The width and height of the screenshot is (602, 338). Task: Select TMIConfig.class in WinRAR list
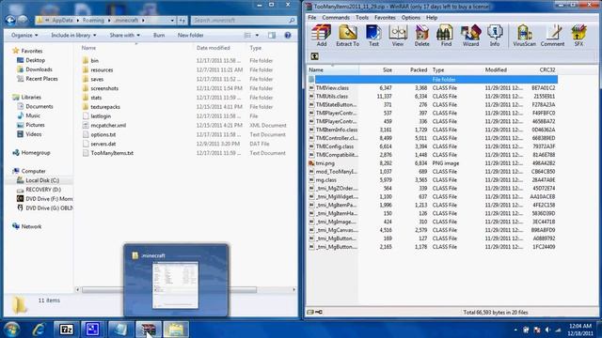(x=335, y=146)
